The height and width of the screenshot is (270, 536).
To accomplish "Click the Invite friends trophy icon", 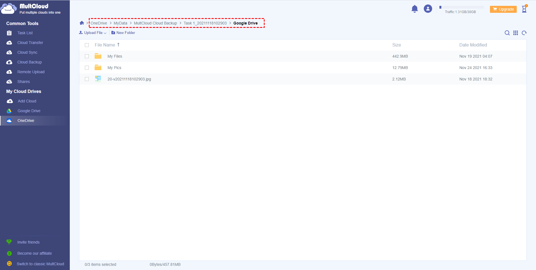I will pyautogui.click(x=9, y=242).
